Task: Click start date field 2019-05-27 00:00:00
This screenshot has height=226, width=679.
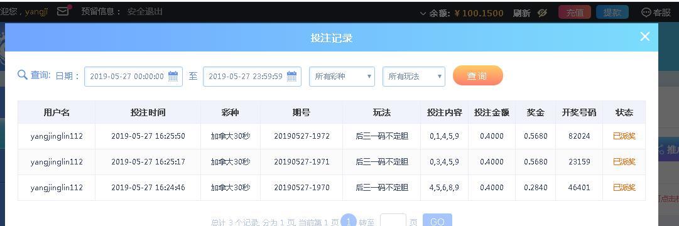Action: (x=133, y=77)
